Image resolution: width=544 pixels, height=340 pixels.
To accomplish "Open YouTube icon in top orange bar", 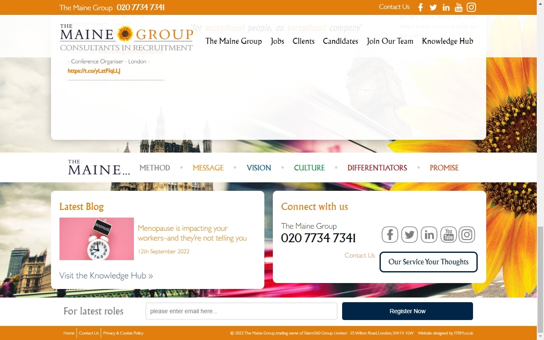I will (459, 7).
